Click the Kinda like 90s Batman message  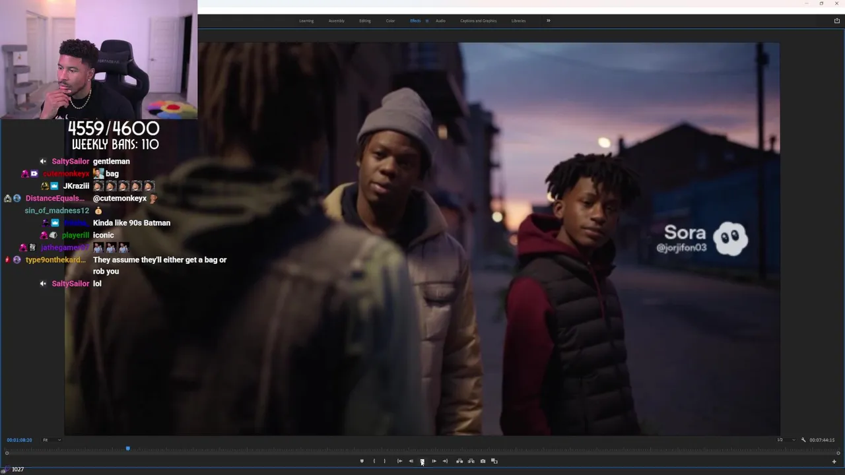pos(131,223)
